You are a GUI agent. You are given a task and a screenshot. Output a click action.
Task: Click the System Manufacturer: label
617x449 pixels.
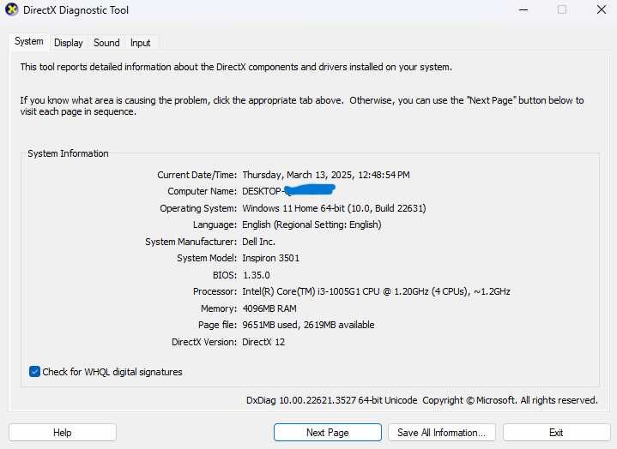point(191,242)
